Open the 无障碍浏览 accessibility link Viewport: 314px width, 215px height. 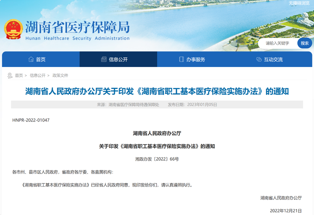(299, 3)
